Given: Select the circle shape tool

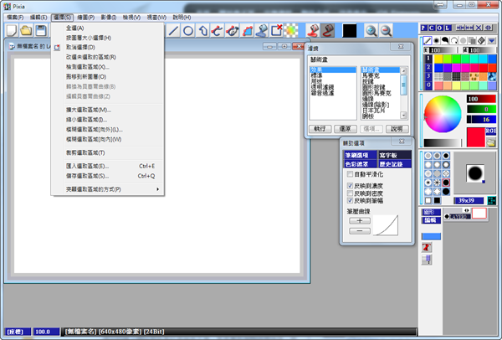Looking at the screenshot, I should (189, 31).
